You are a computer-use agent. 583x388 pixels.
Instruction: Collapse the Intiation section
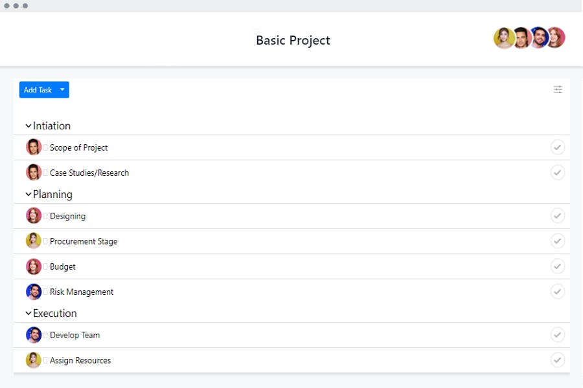(x=29, y=125)
